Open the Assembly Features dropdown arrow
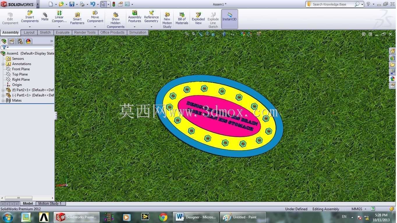397x223 pixels. tap(135, 27)
